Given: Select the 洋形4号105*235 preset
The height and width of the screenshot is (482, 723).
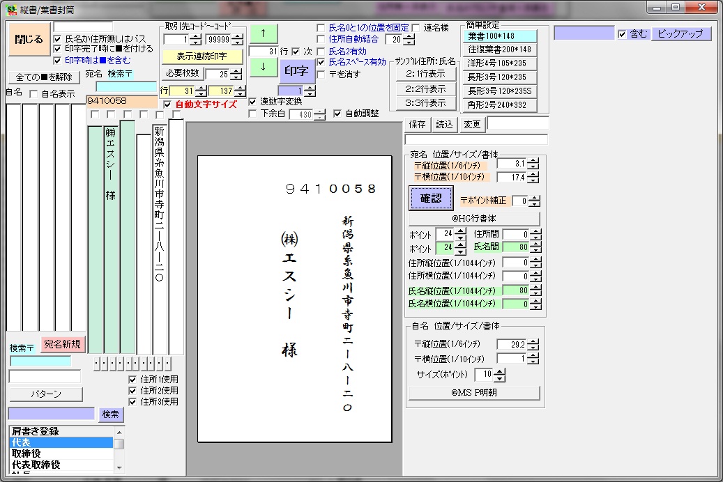Looking at the screenshot, I should [500, 63].
